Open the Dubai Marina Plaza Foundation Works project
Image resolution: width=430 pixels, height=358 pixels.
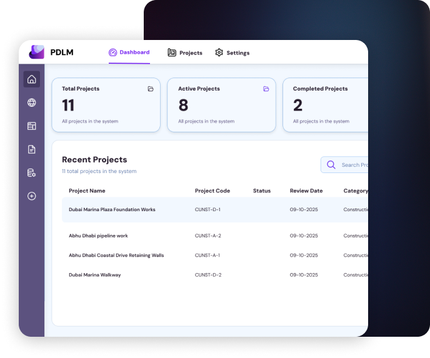click(x=112, y=209)
